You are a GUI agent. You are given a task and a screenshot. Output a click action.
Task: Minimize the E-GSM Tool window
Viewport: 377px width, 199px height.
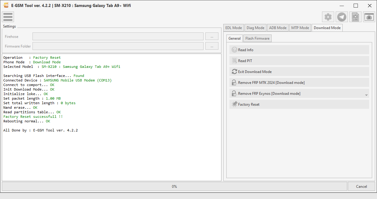342,5
